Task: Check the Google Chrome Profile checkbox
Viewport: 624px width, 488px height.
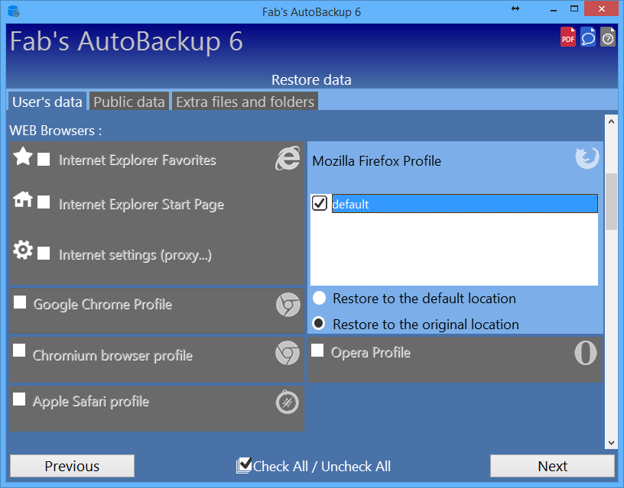Action: [20, 302]
